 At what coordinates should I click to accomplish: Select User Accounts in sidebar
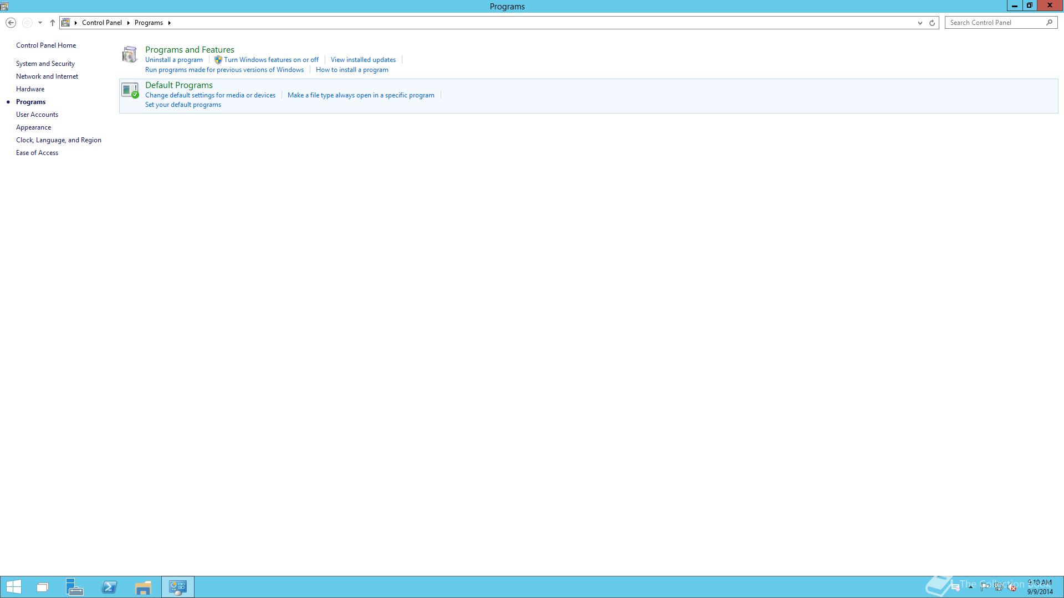click(37, 115)
